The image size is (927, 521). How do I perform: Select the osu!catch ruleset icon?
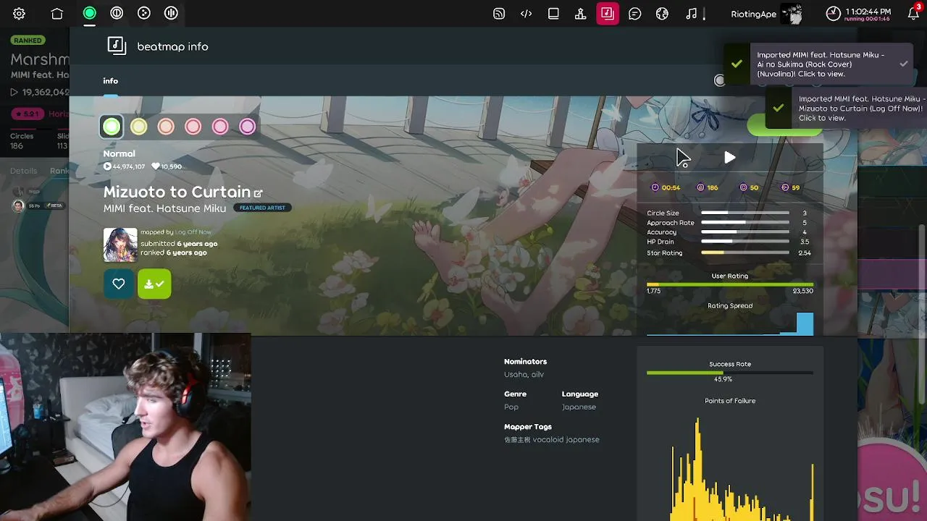[x=144, y=13]
